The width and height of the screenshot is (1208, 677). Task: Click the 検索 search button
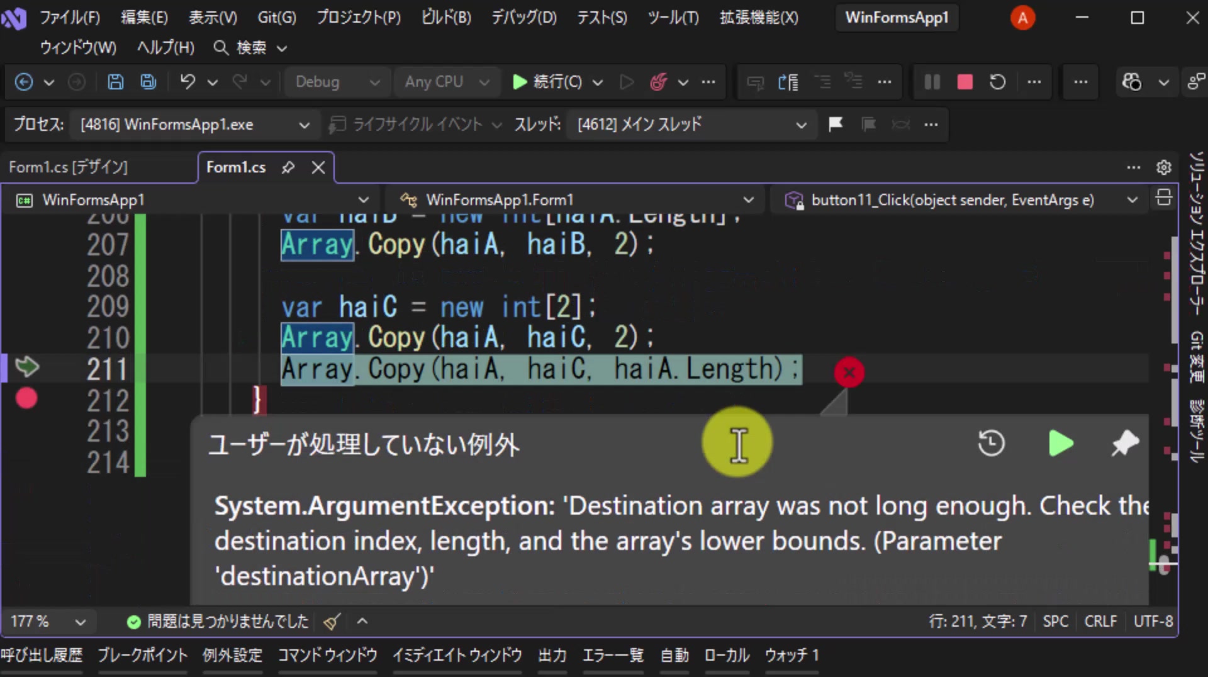(x=250, y=48)
